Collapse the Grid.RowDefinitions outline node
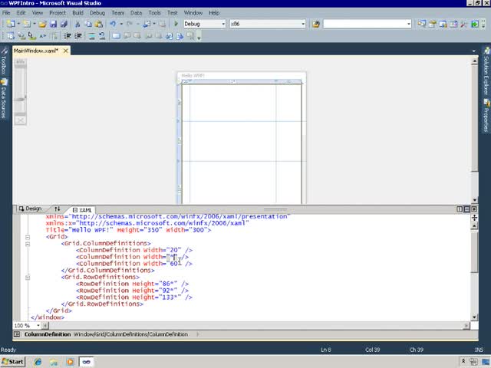 28,277
